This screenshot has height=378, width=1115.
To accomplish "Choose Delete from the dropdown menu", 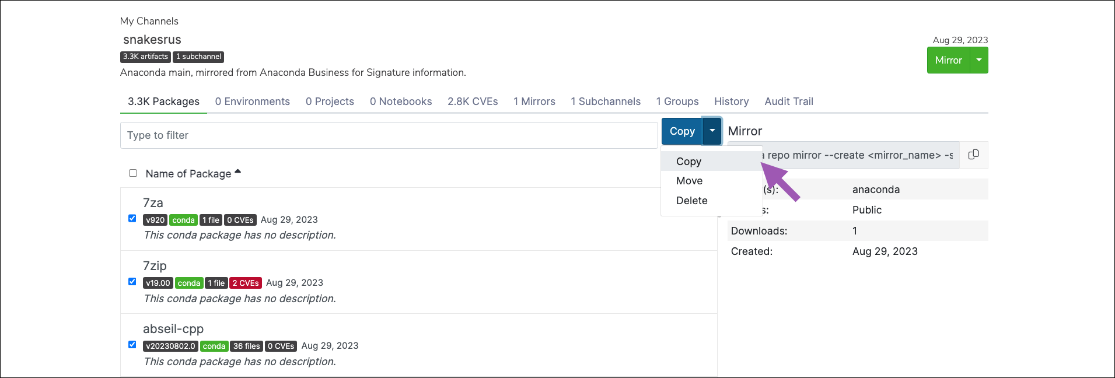I will [x=691, y=201].
